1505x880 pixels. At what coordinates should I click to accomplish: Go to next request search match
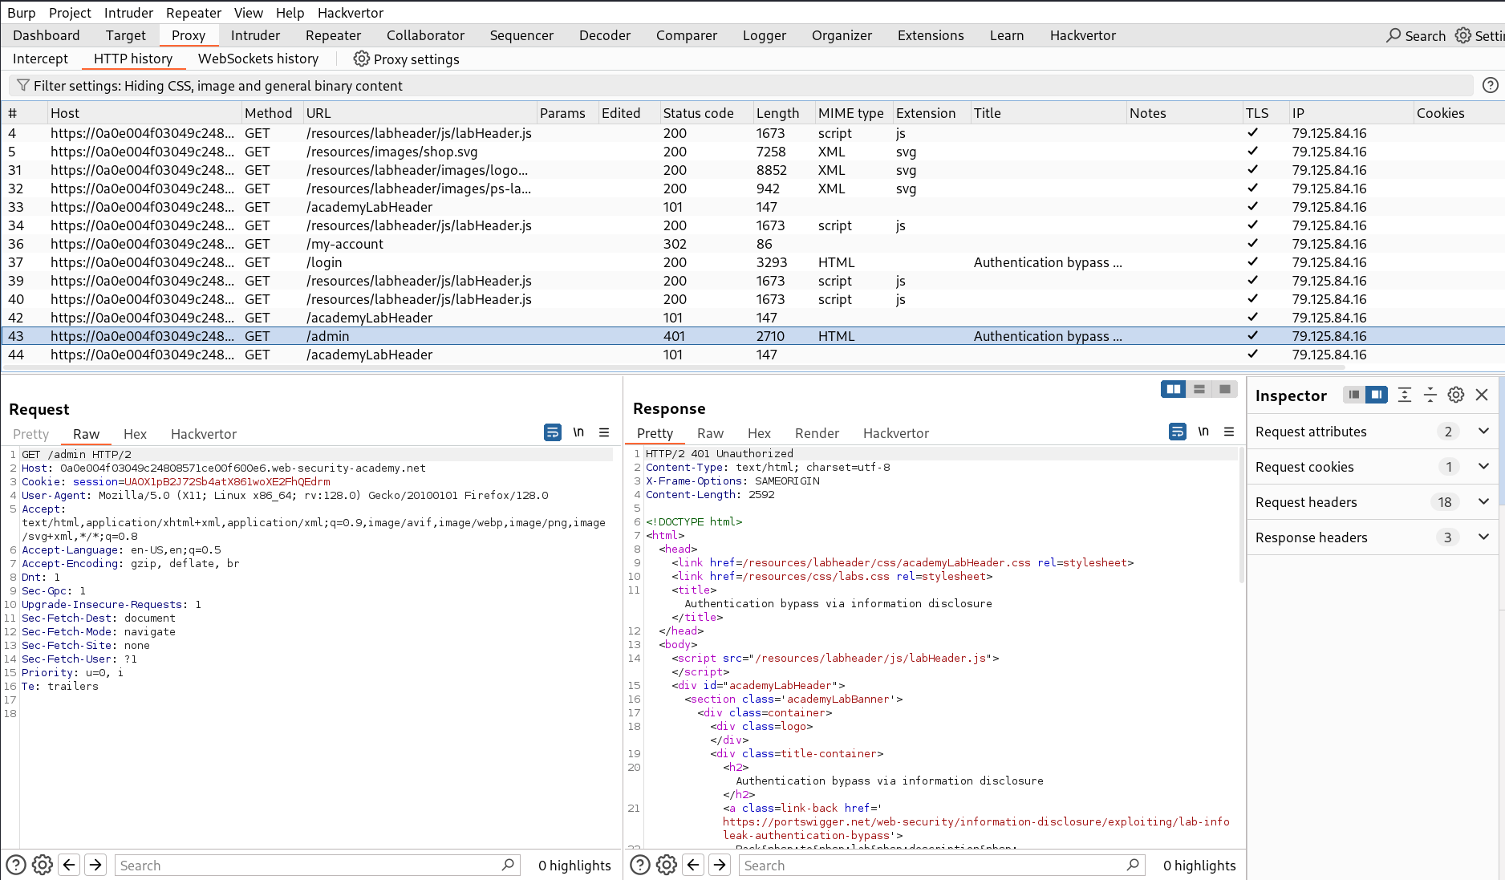(95, 865)
